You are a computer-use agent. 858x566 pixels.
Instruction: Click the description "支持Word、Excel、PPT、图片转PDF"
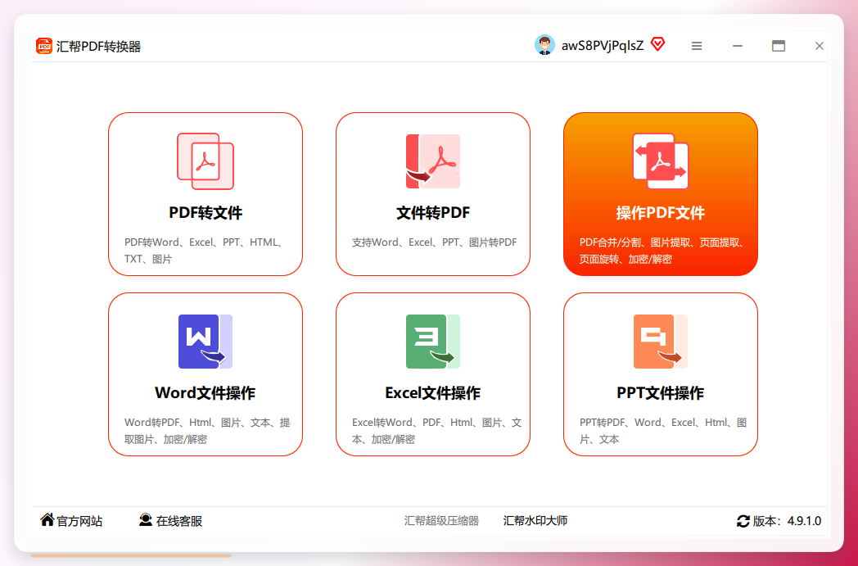[434, 242]
